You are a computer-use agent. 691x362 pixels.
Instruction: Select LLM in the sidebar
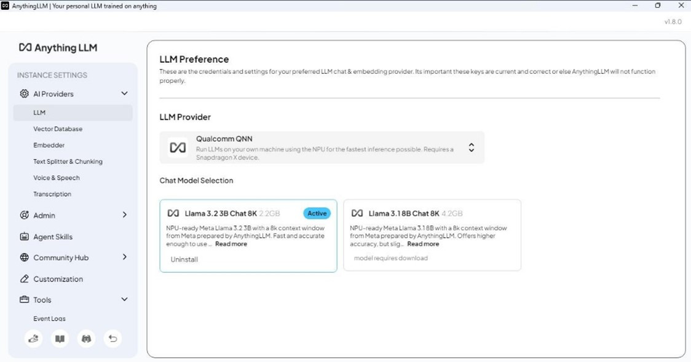[73, 112]
